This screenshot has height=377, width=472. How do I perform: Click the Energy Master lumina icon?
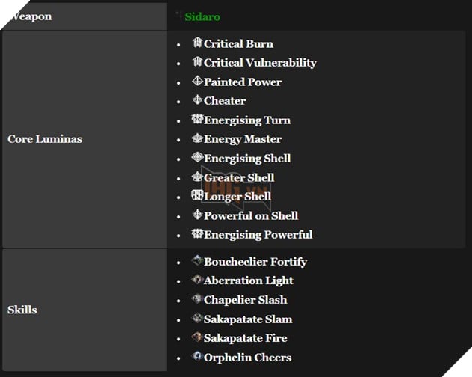coord(197,138)
